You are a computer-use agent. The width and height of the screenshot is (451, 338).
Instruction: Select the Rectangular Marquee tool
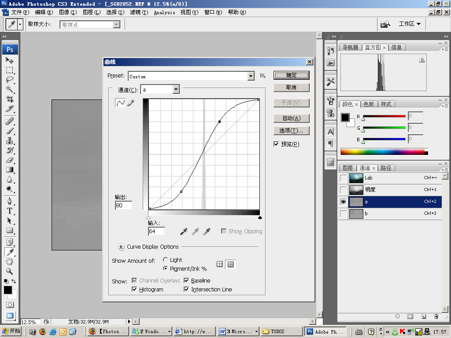pyautogui.click(x=10, y=70)
